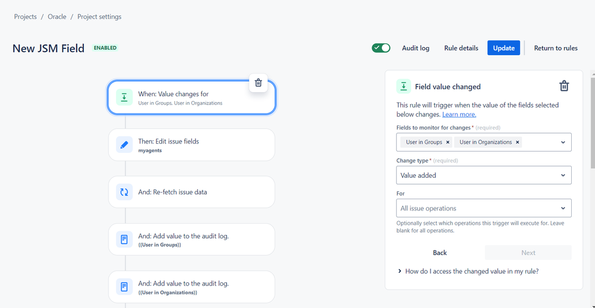Open the All issue operations dropdown
This screenshot has height=308, width=595.
coord(484,208)
